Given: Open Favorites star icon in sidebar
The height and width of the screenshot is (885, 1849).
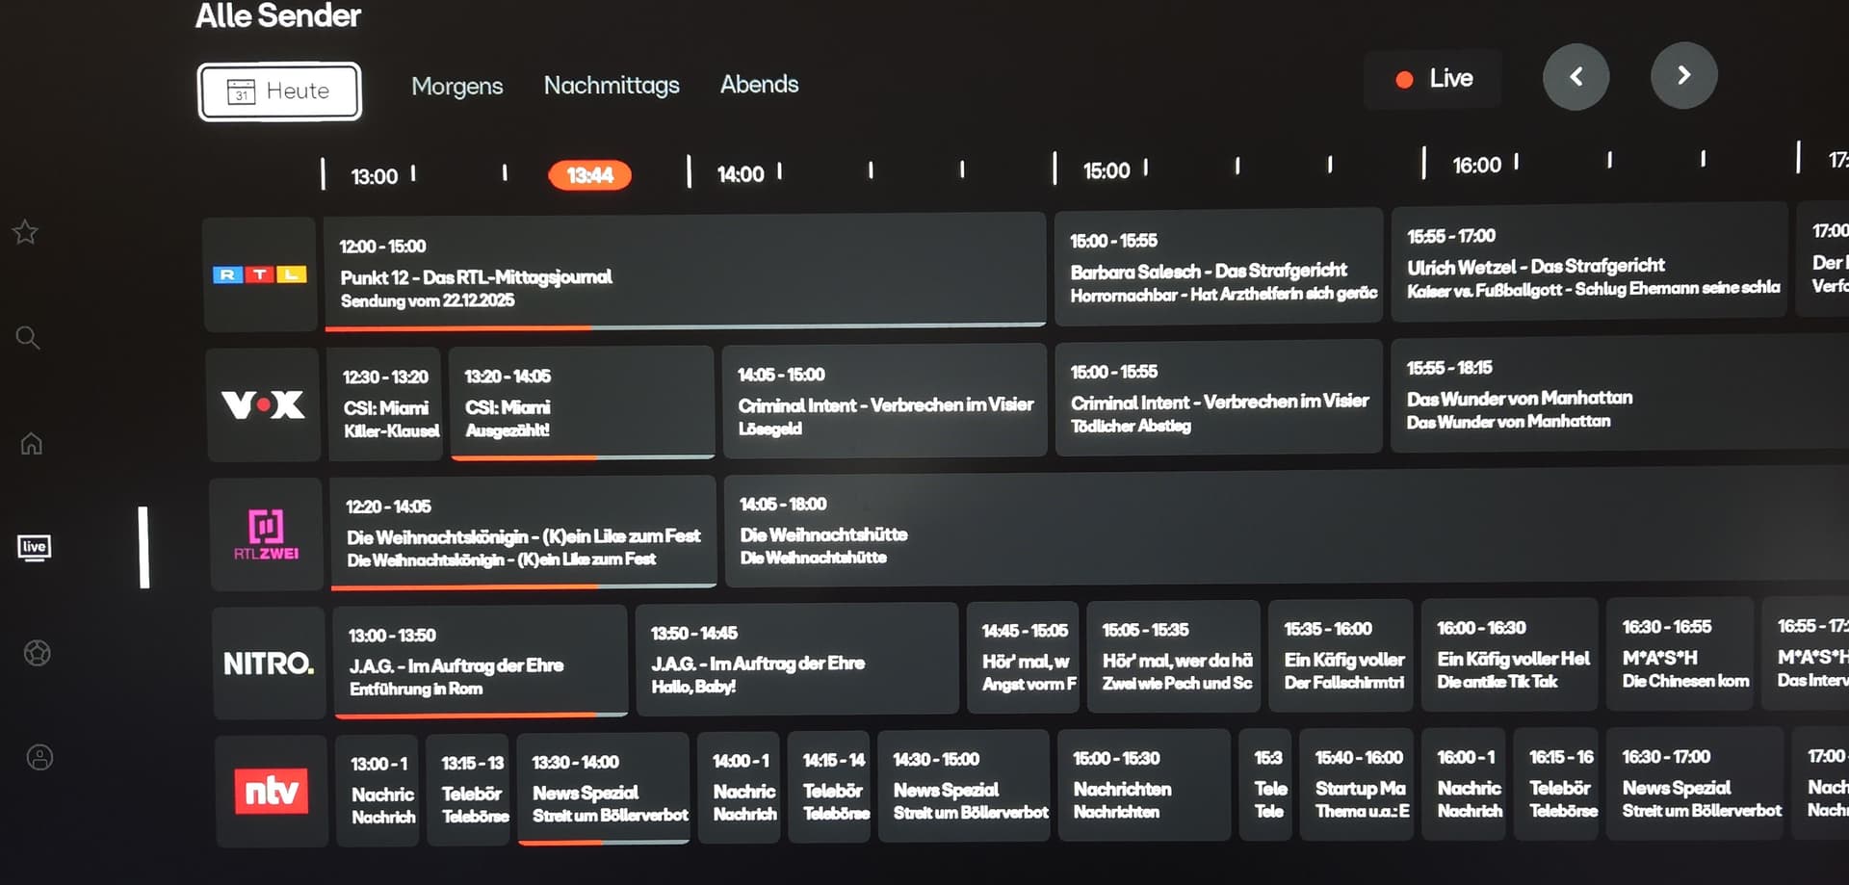Looking at the screenshot, I should coord(25,232).
